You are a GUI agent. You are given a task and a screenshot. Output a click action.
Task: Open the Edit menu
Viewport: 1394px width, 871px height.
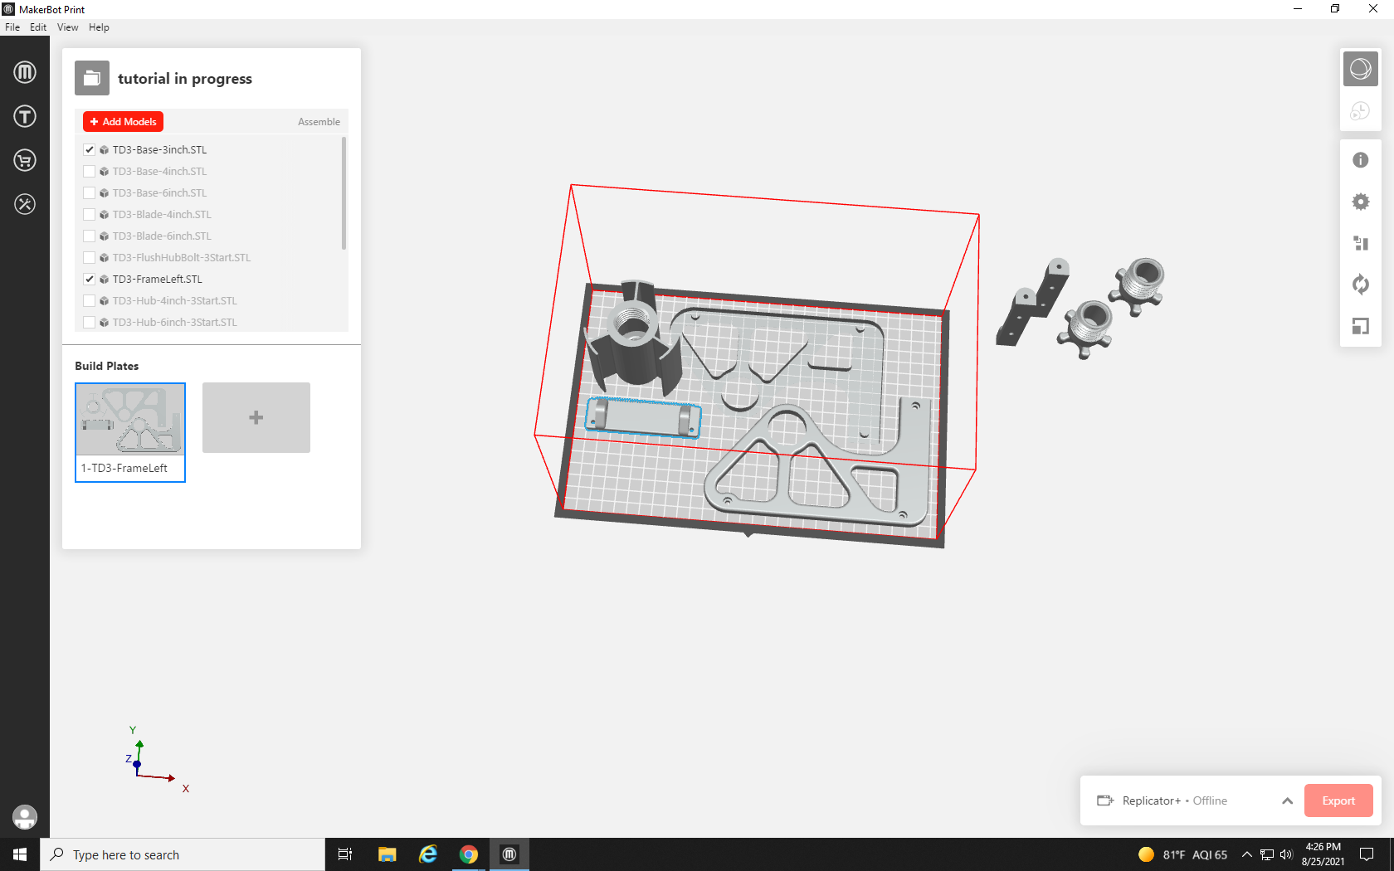(38, 27)
